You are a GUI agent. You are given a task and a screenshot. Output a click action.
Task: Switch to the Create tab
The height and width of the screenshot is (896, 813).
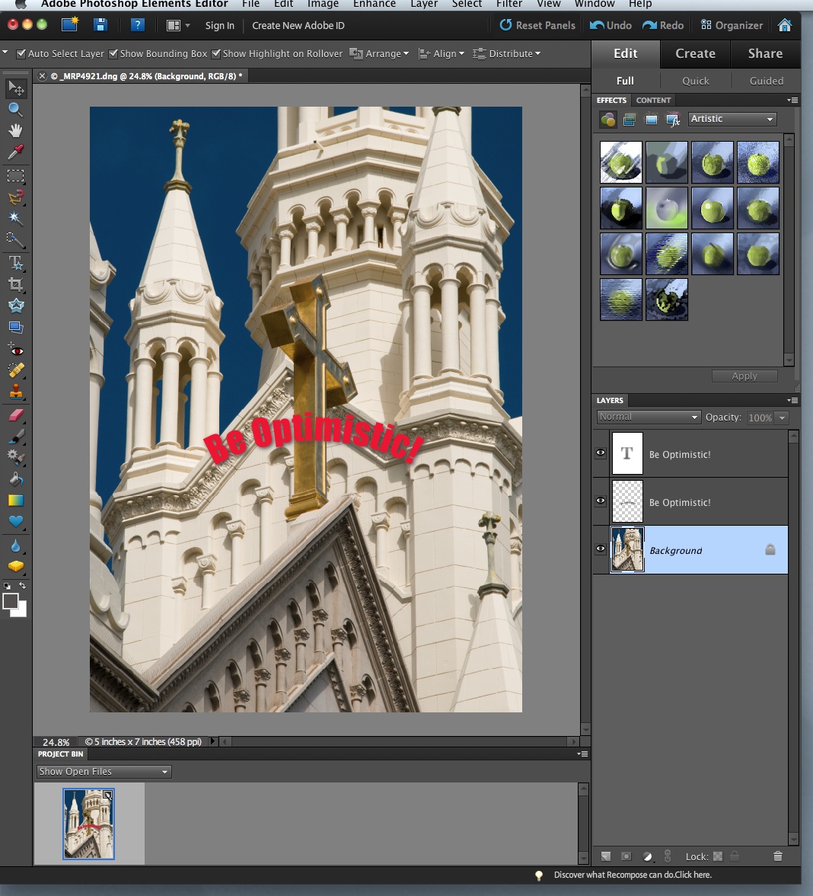pos(695,53)
